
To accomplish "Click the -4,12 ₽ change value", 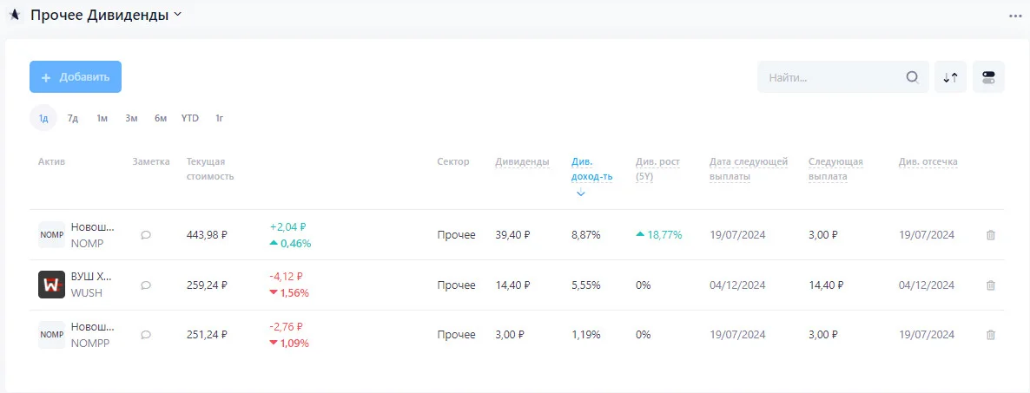I will pyautogui.click(x=287, y=277).
